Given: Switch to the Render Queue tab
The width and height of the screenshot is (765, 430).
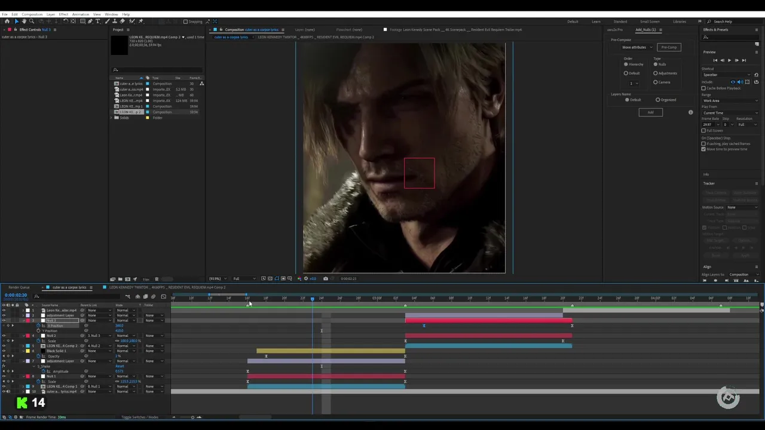Looking at the screenshot, I should [19, 287].
